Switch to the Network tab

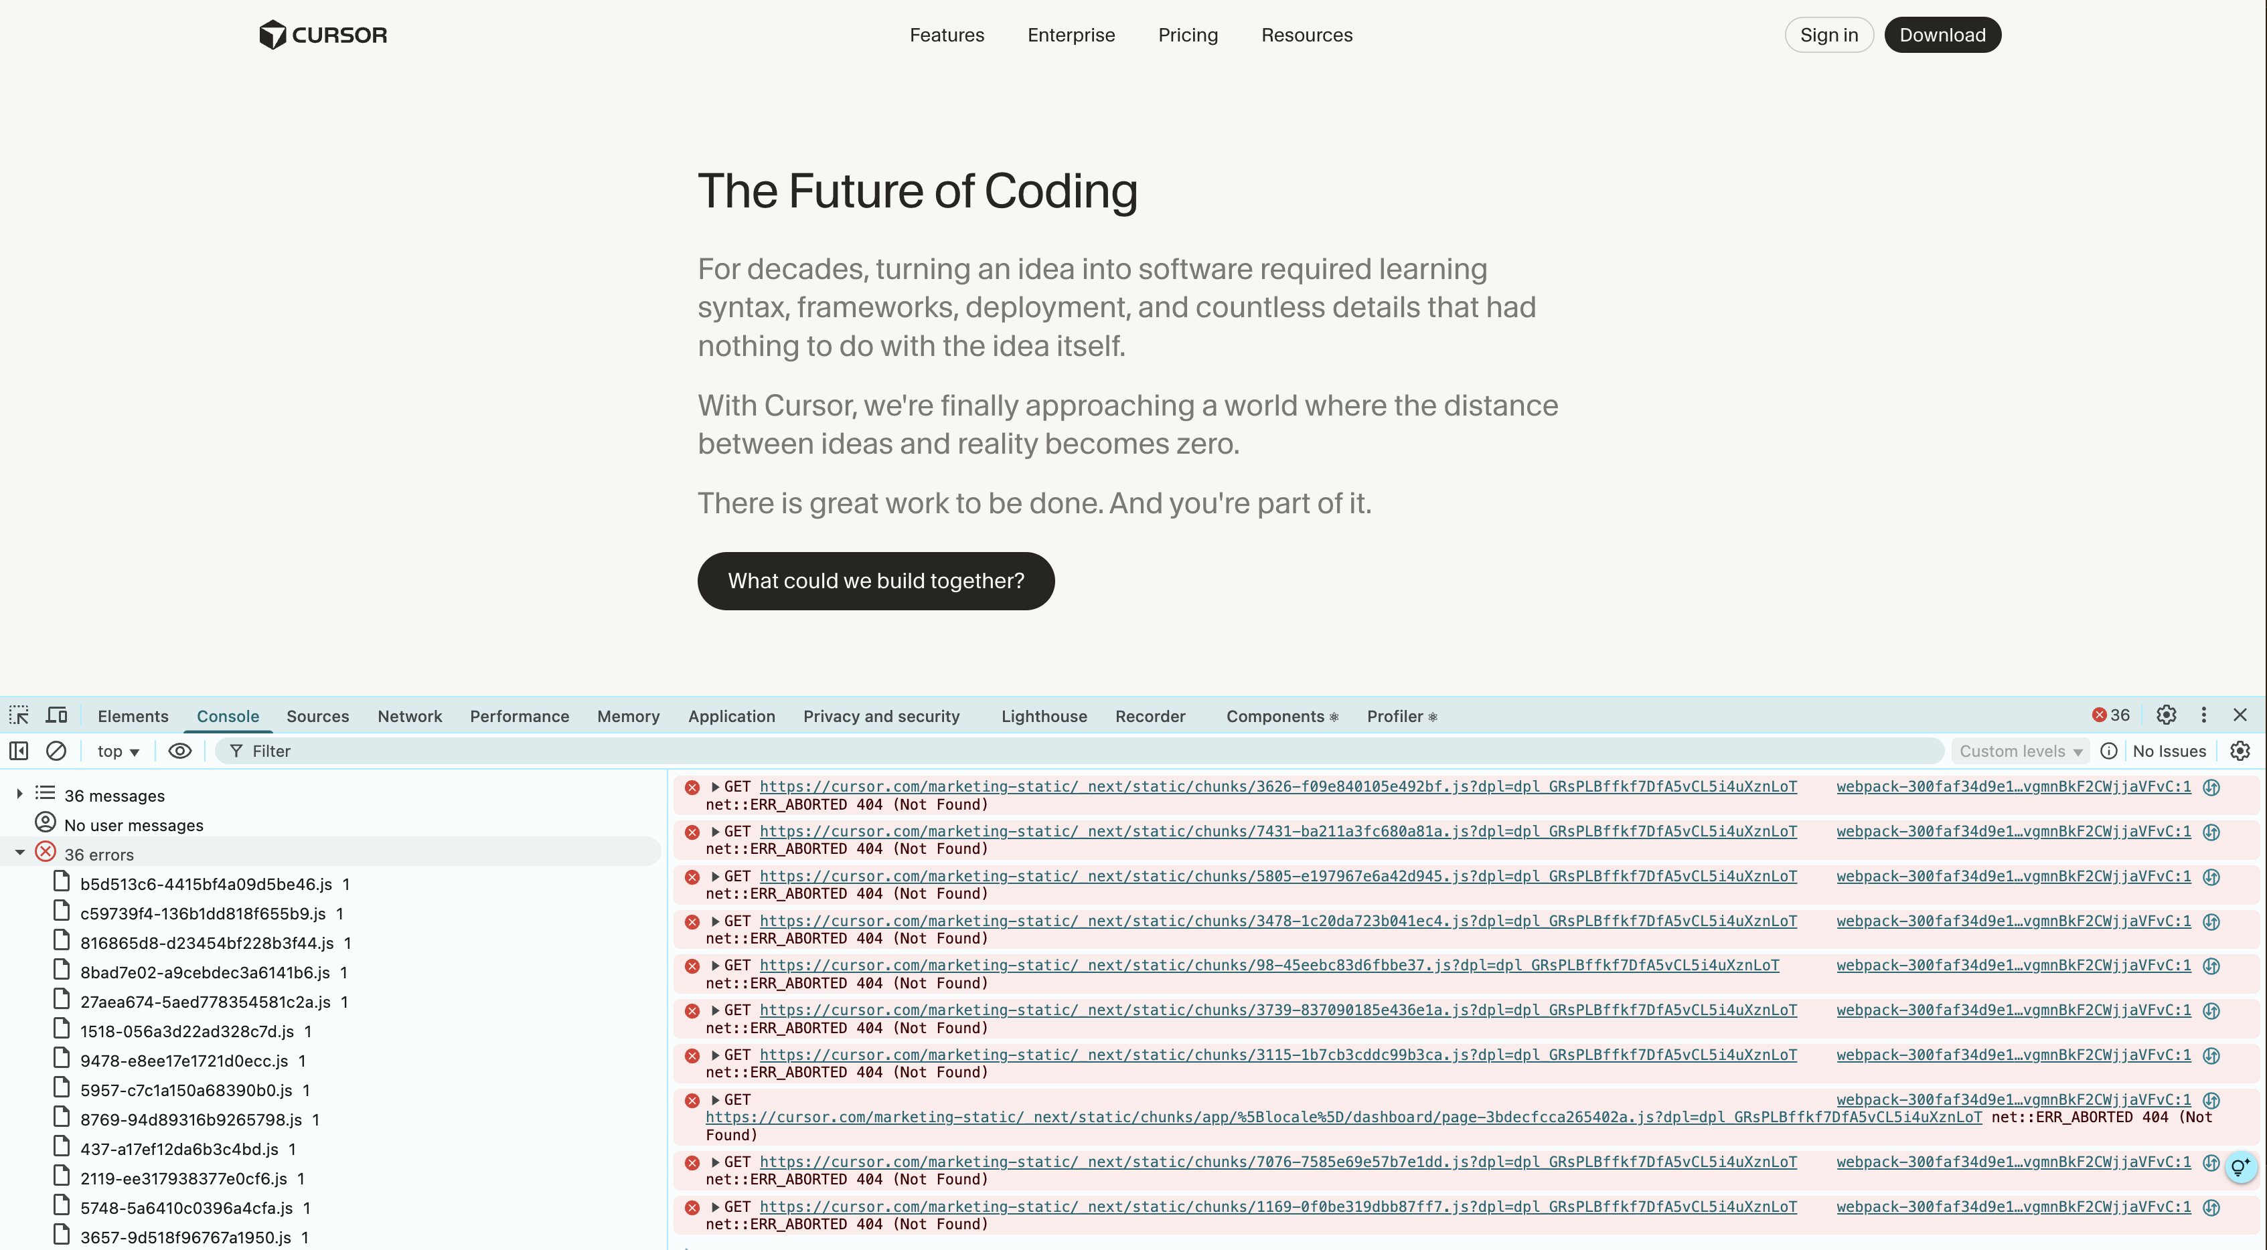click(x=409, y=716)
